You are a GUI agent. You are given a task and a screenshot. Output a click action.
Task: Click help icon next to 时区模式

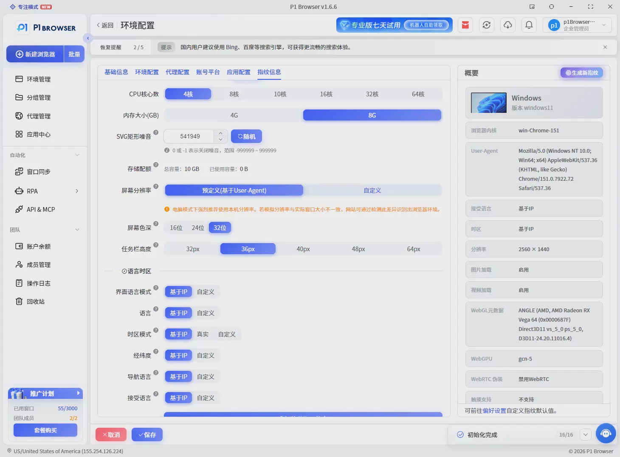coord(156,330)
